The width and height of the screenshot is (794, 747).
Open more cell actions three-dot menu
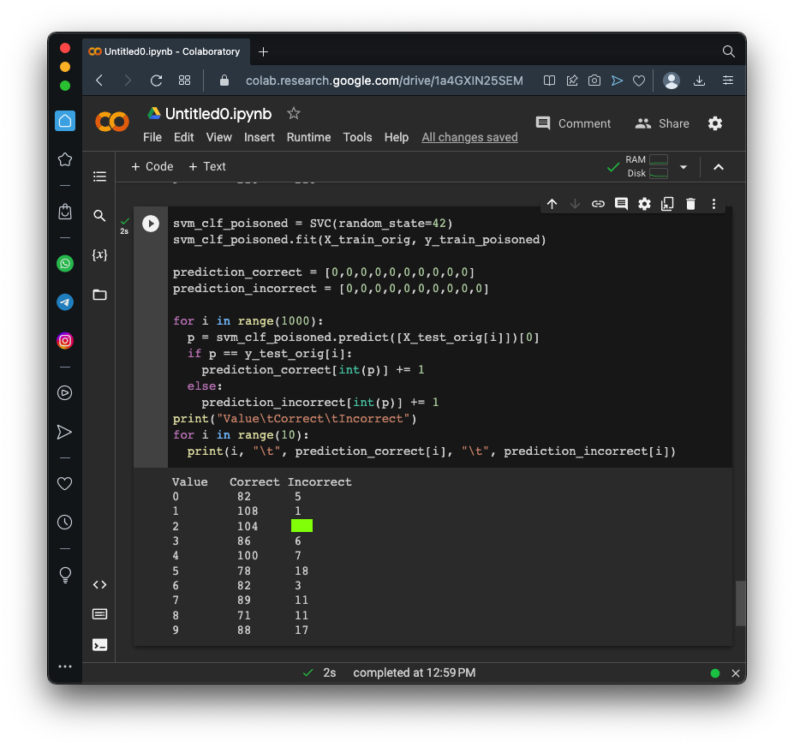point(713,204)
